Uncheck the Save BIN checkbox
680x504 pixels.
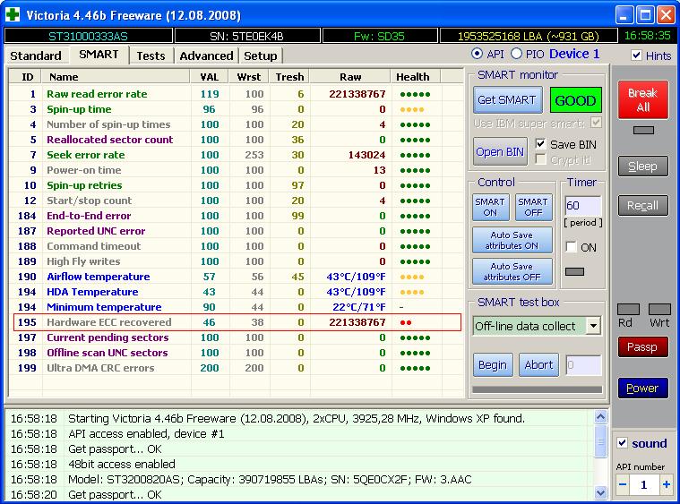click(540, 144)
